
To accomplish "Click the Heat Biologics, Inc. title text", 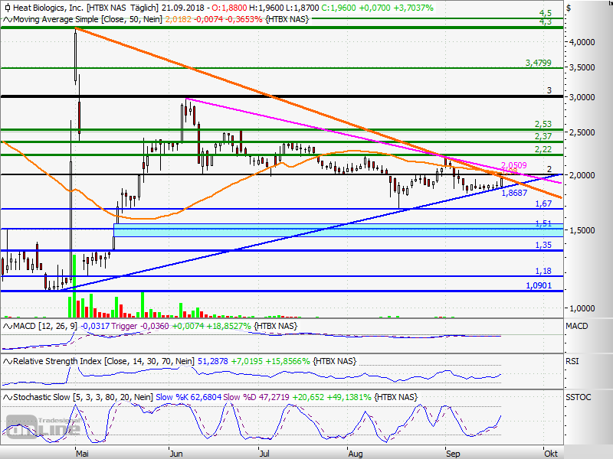I will click(48, 7).
